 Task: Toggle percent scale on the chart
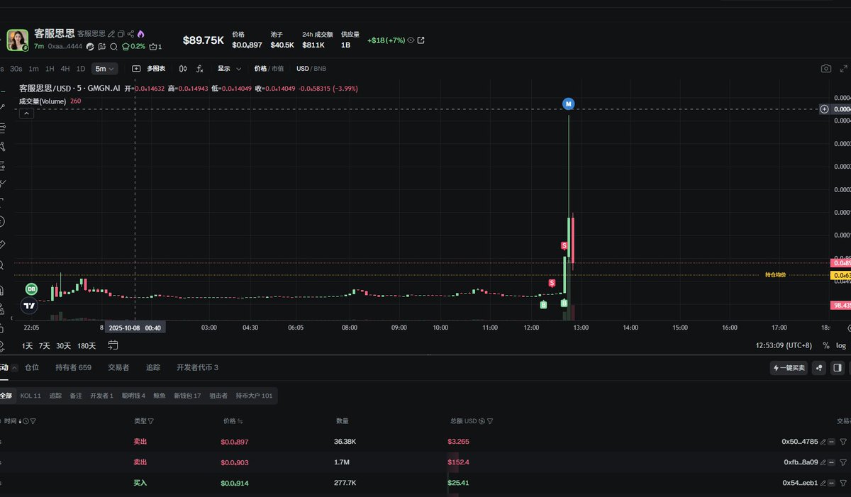(825, 345)
